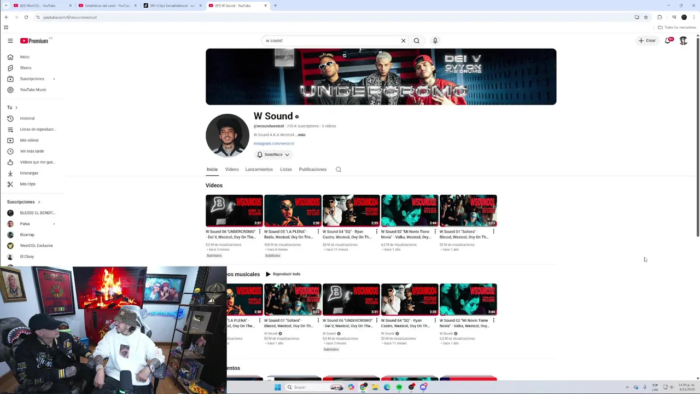
Task: Switch to the WestCOL - YouTube browser tab
Action: [43, 5]
